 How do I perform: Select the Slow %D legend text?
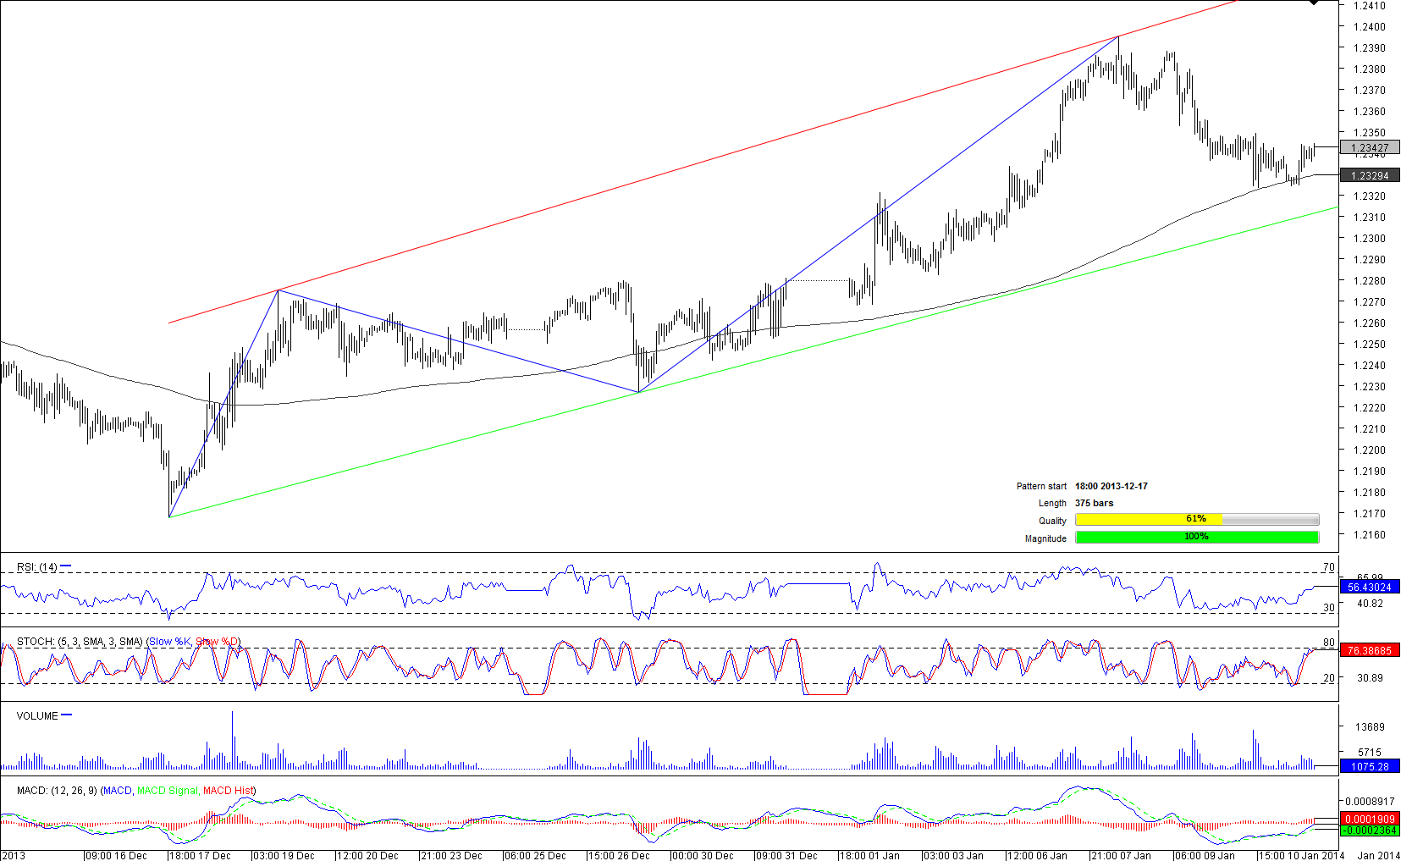coord(218,642)
